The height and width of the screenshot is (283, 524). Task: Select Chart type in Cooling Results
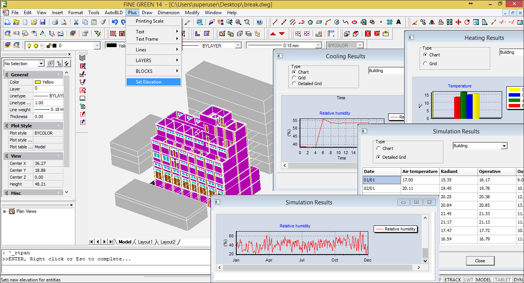(x=294, y=72)
